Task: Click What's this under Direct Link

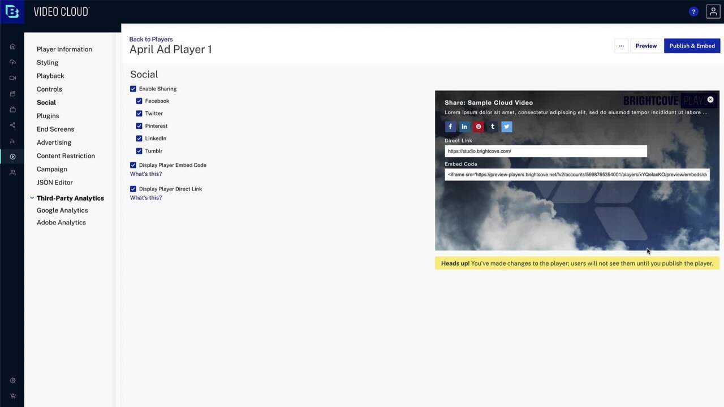Action: point(146,198)
